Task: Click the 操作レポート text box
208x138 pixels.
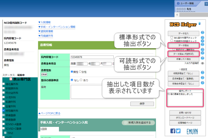Action: point(185,99)
